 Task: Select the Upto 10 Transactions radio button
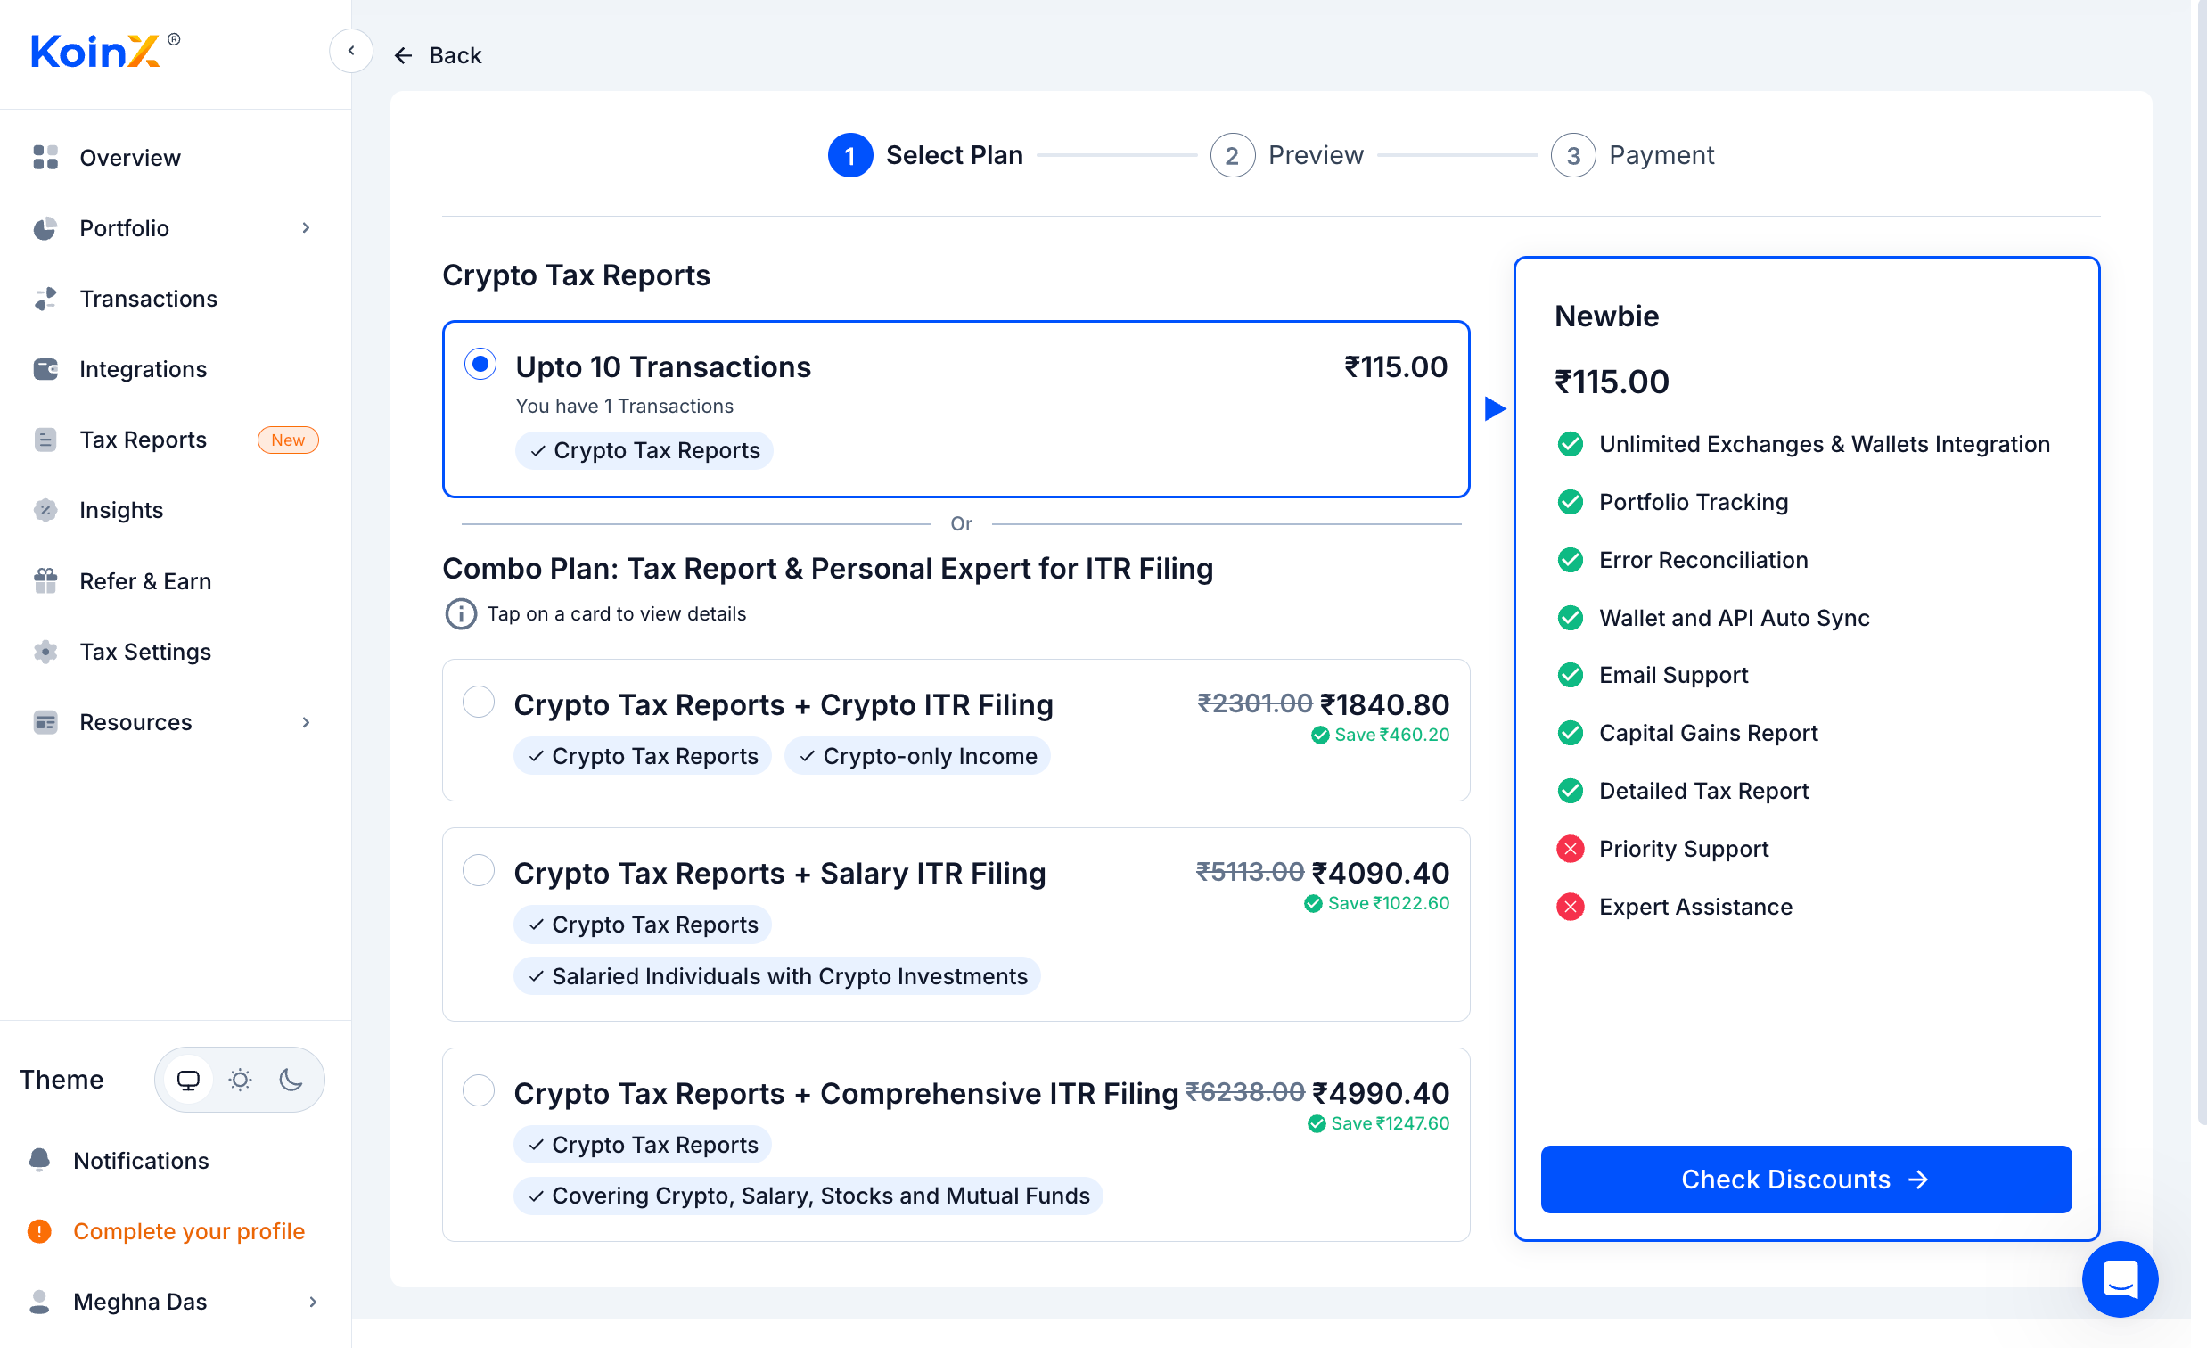[x=481, y=364]
